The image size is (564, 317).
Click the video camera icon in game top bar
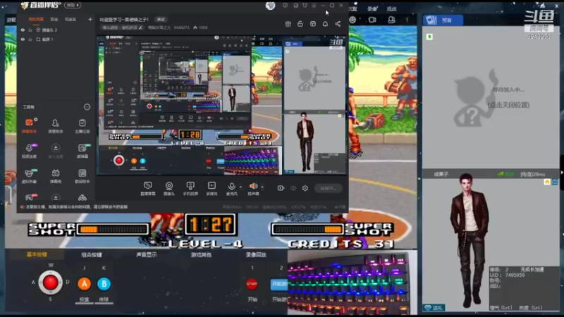click(x=372, y=20)
